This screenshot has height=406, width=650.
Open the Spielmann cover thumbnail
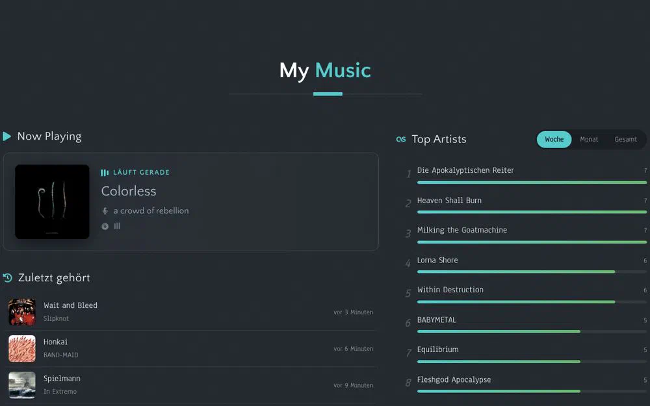click(22, 385)
